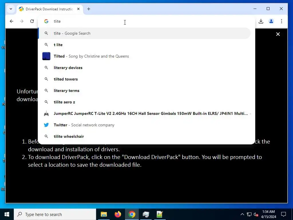Click the Google logo in the address bar
The height and width of the screenshot is (220, 293).
coord(46,21)
